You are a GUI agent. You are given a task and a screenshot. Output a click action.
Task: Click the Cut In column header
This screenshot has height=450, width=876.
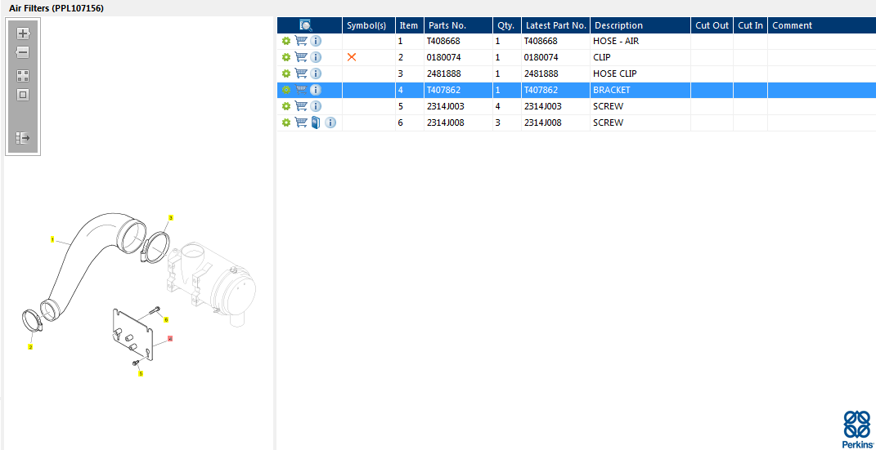point(750,25)
